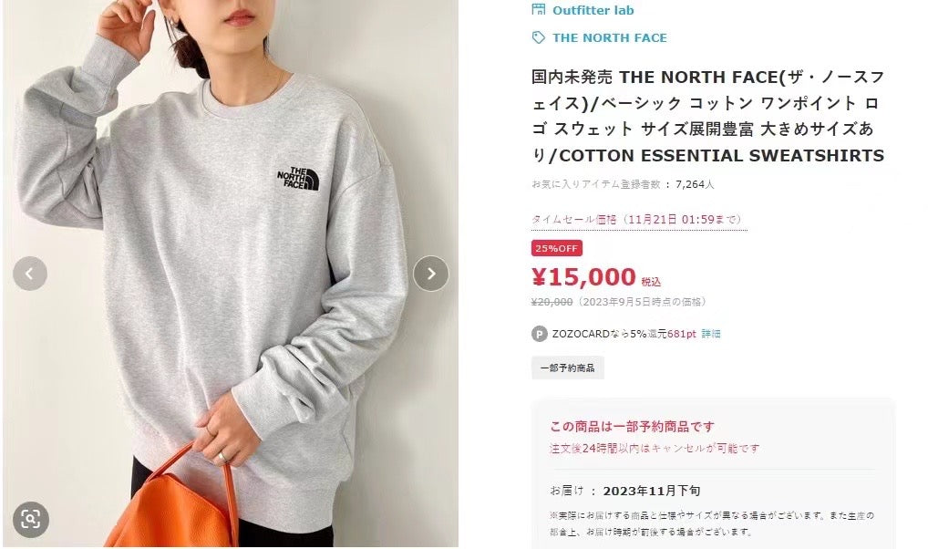Click the お気に入りアイテム登録者数 7,264人 text

pos(623,184)
